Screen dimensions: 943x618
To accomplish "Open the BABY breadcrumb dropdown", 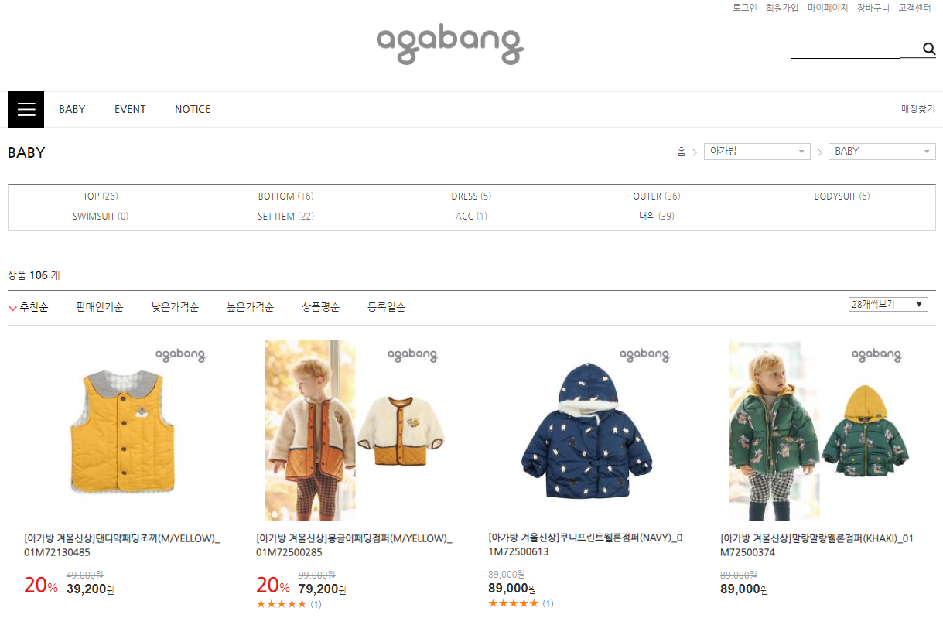I will (882, 152).
